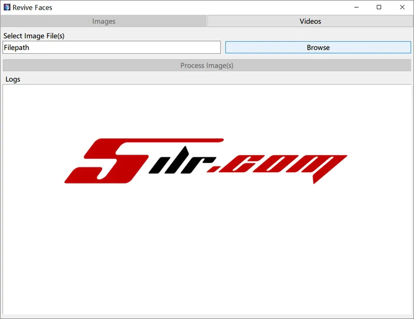Maximize the Revive Faces window
Image resolution: width=414 pixels, height=319 pixels.
[379, 7]
